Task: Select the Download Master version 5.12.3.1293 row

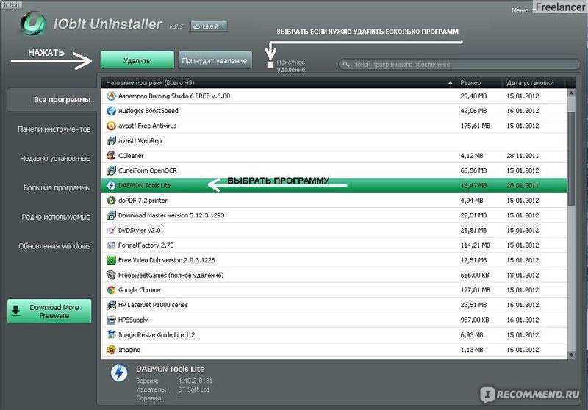Action: click(334, 215)
